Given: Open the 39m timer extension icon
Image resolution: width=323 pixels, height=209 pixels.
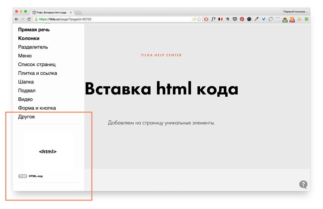Looking at the screenshot, I should (x=285, y=20).
